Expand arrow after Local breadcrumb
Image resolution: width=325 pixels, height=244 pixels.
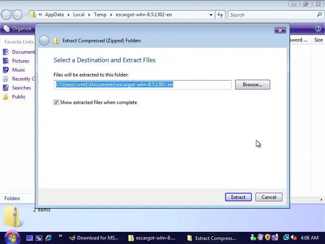click(89, 15)
